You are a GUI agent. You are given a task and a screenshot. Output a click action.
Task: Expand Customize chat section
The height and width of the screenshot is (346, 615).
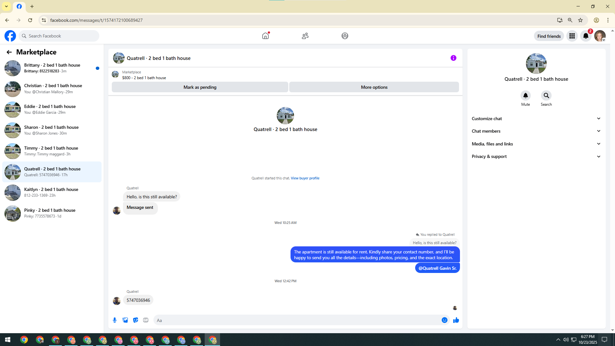point(536,119)
